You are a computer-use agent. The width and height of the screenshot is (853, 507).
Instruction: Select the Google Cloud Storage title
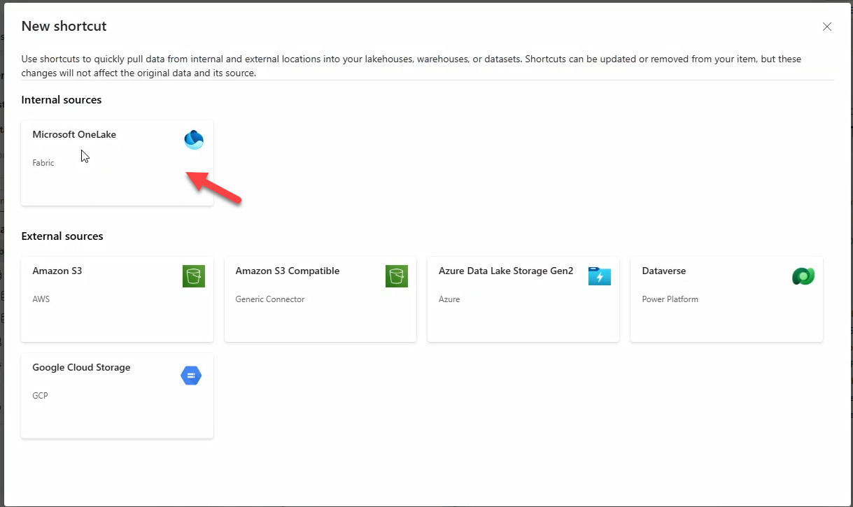[x=81, y=367]
